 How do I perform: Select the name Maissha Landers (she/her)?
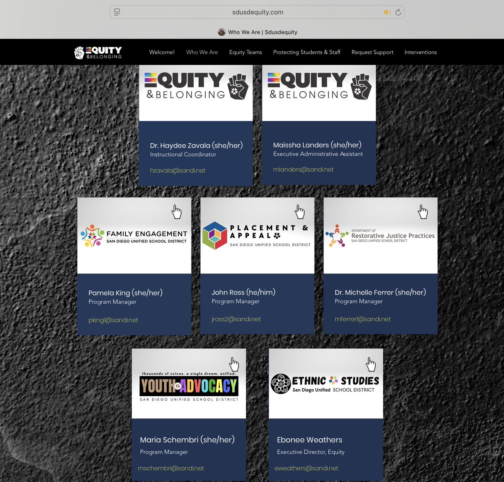click(x=317, y=145)
